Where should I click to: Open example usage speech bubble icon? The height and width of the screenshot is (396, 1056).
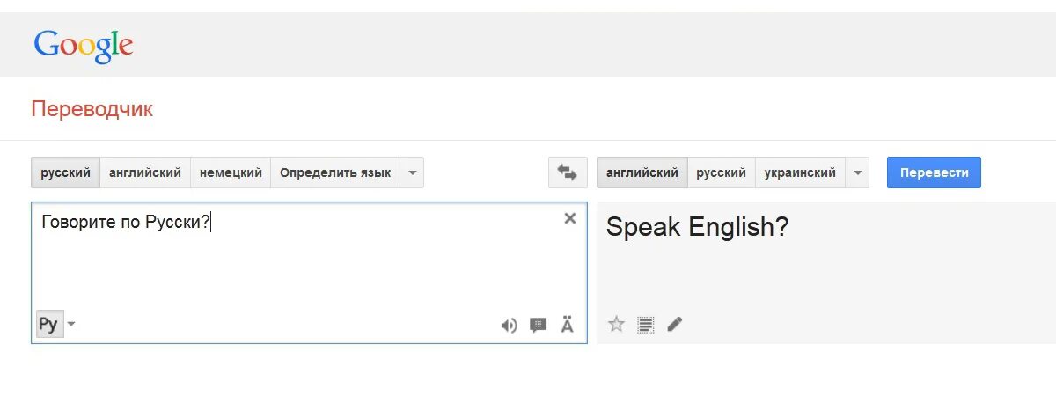tap(538, 326)
